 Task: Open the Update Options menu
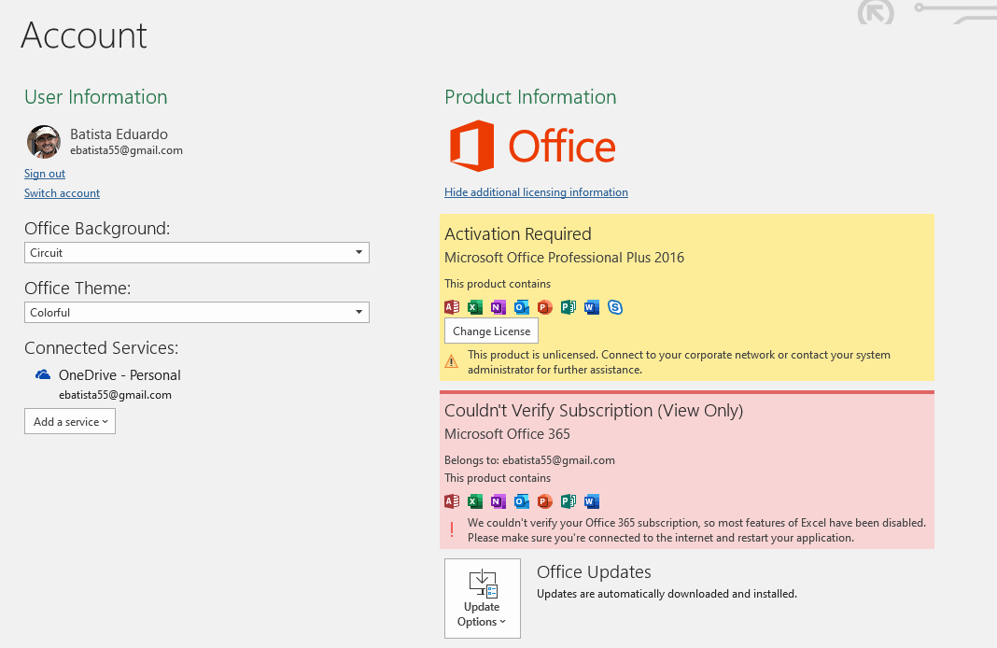click(483, 599)
